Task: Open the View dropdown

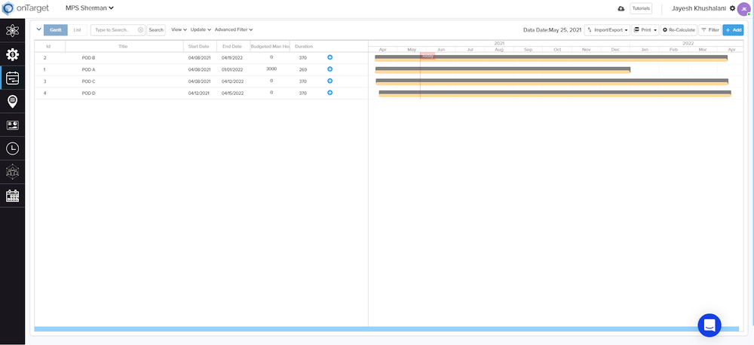Action: tap(179, 30)
